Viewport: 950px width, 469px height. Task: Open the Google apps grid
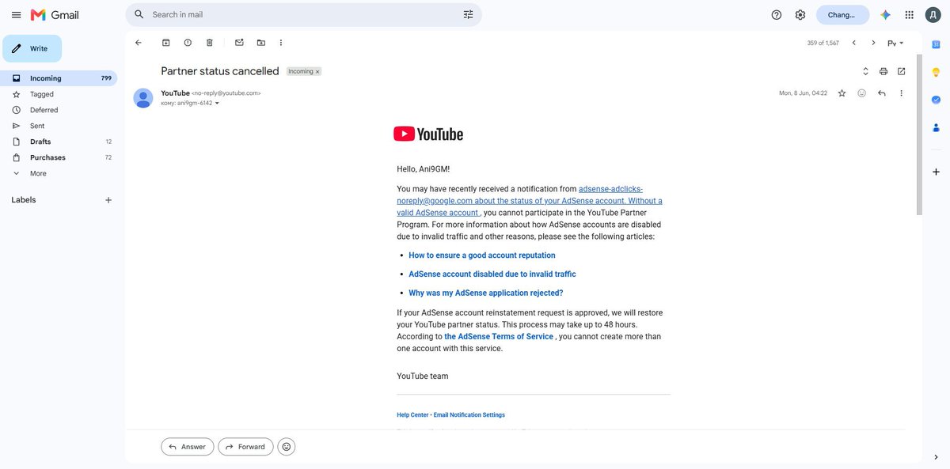coord(910,14)
